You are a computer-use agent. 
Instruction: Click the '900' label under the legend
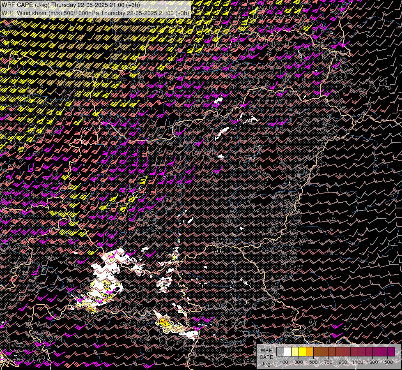pos(343,362)
